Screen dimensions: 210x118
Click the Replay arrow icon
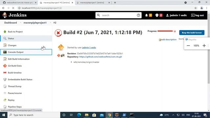tap(5, 100)
